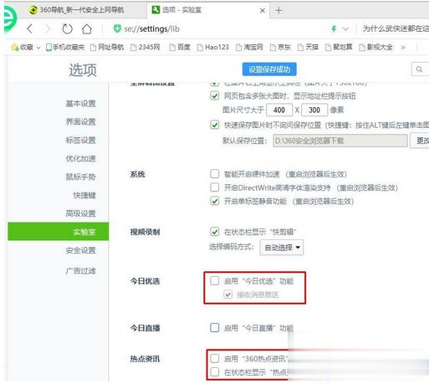Screen dimensions: 429x384
Task: Expand the dropdown arrow beside lightning icon
Action: pyautogui.click(x=345, y=29)
